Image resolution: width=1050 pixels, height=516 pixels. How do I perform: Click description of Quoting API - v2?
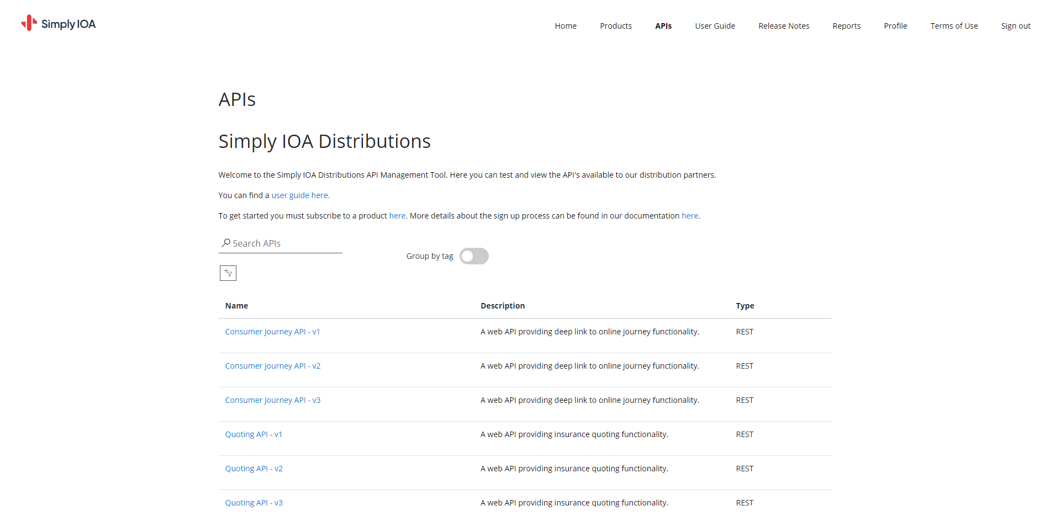(x=574, y=469)
